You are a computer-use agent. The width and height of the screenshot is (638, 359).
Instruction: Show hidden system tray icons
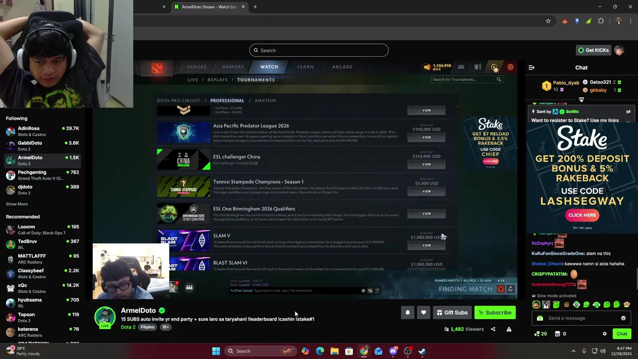tap(573, 351)
